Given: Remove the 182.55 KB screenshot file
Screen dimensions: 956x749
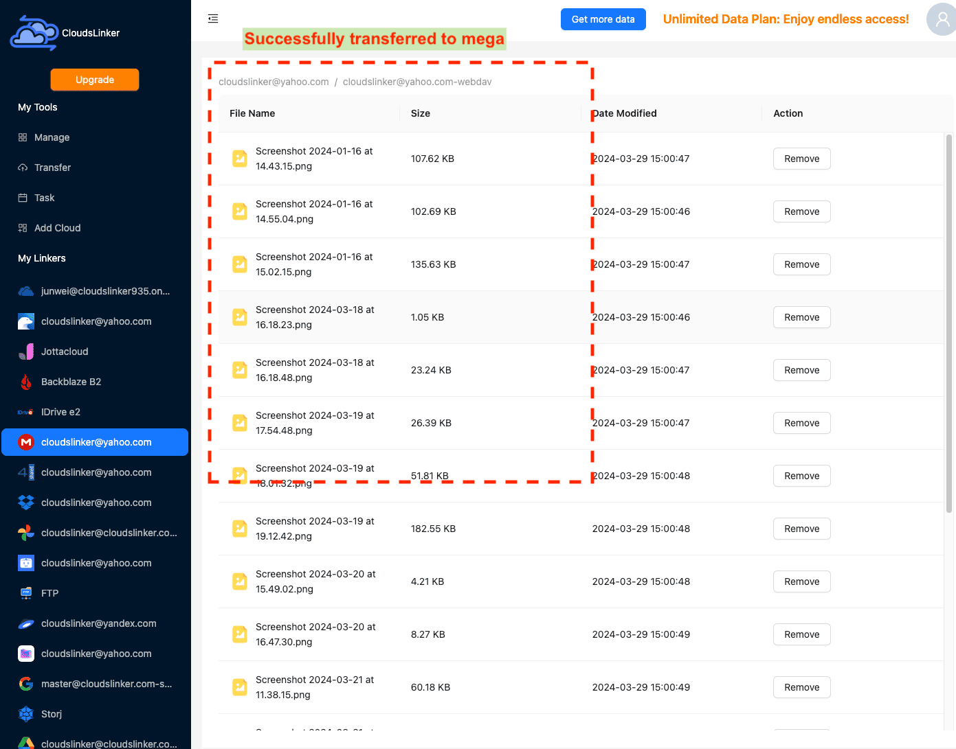Looking at the screenshot, I should [x=802, y=529].
